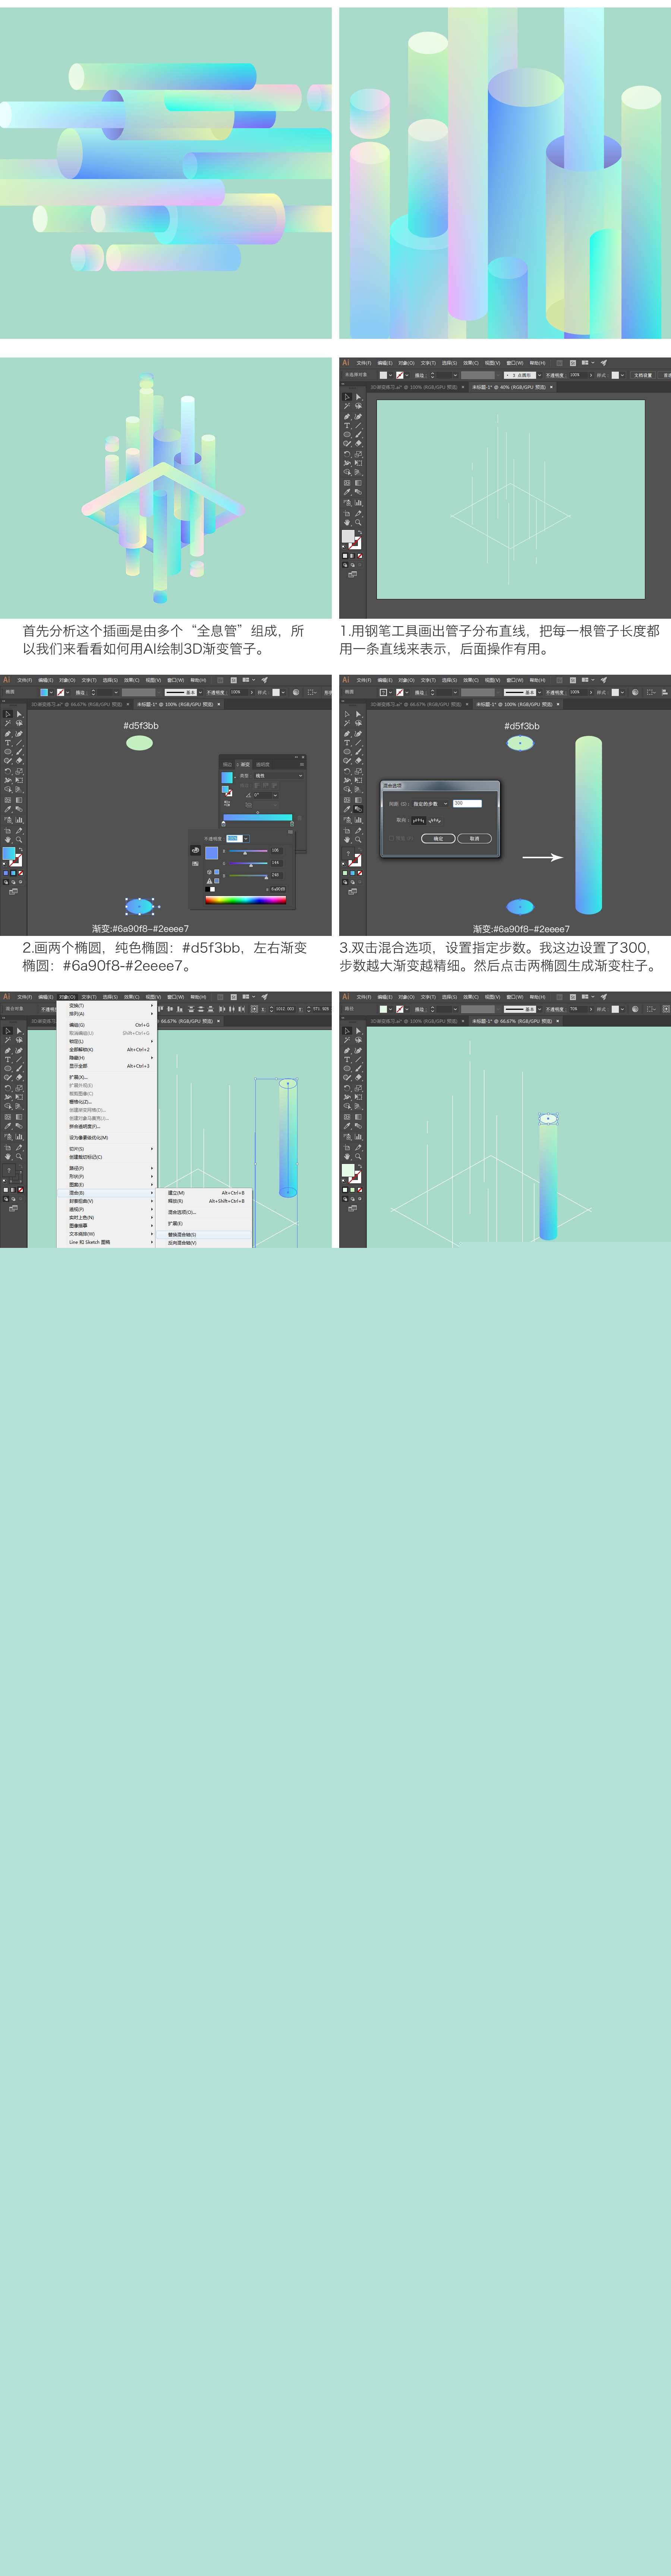The height and width of the screenshot is (2576, 671).
Task: Click the Ai logo in step 1 screenshot
Action: click(346, 363)
